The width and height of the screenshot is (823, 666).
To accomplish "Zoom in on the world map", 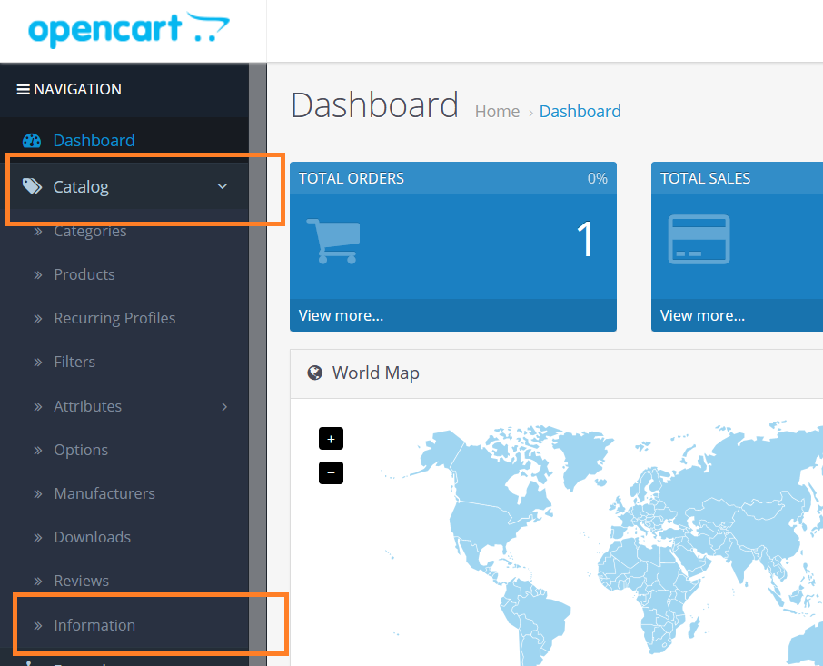I will click(x=331, y=438).
